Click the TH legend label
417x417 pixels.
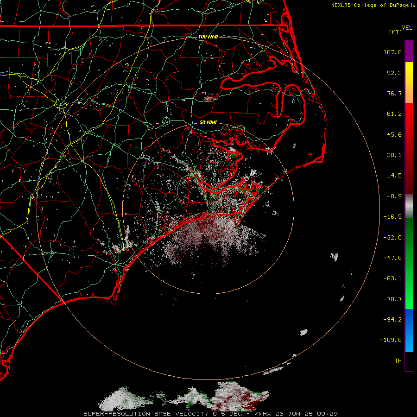[x=398, y=361]
